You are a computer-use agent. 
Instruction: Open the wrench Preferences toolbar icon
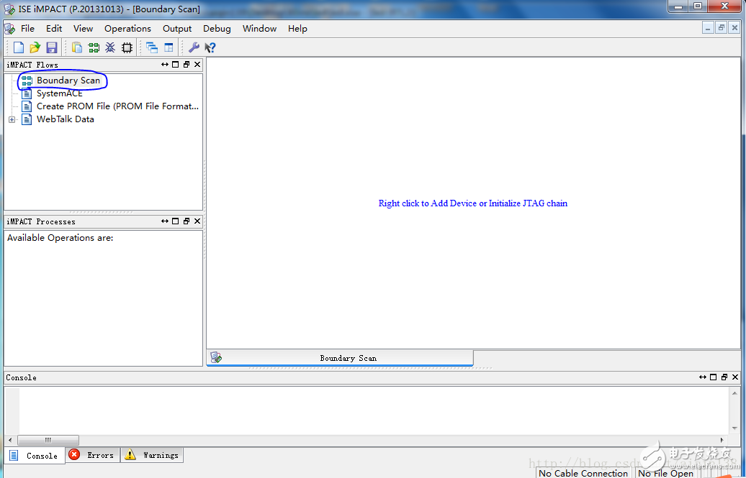pyautogui.click(x=192, y=47)
